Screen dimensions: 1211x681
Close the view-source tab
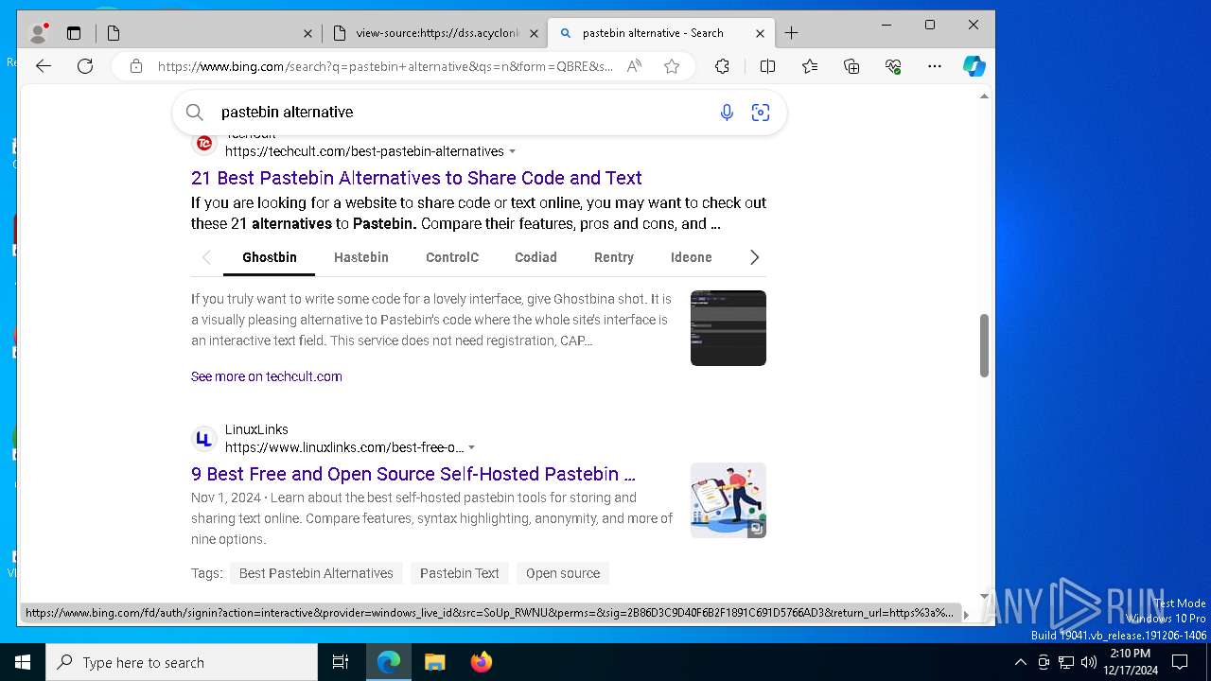click(x=534, y=33)
